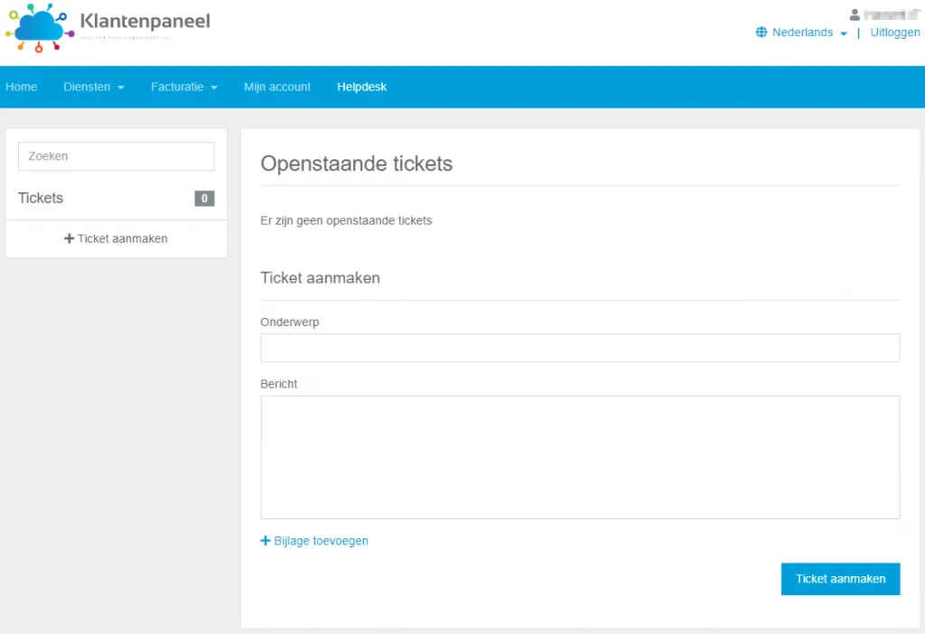Expand the Facturatie menu
Image resolution: width=925 pixels, height=634 pixels.
coord(184,87)
